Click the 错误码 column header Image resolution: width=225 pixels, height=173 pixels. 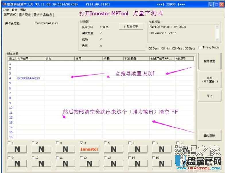(x=184, y=59)
